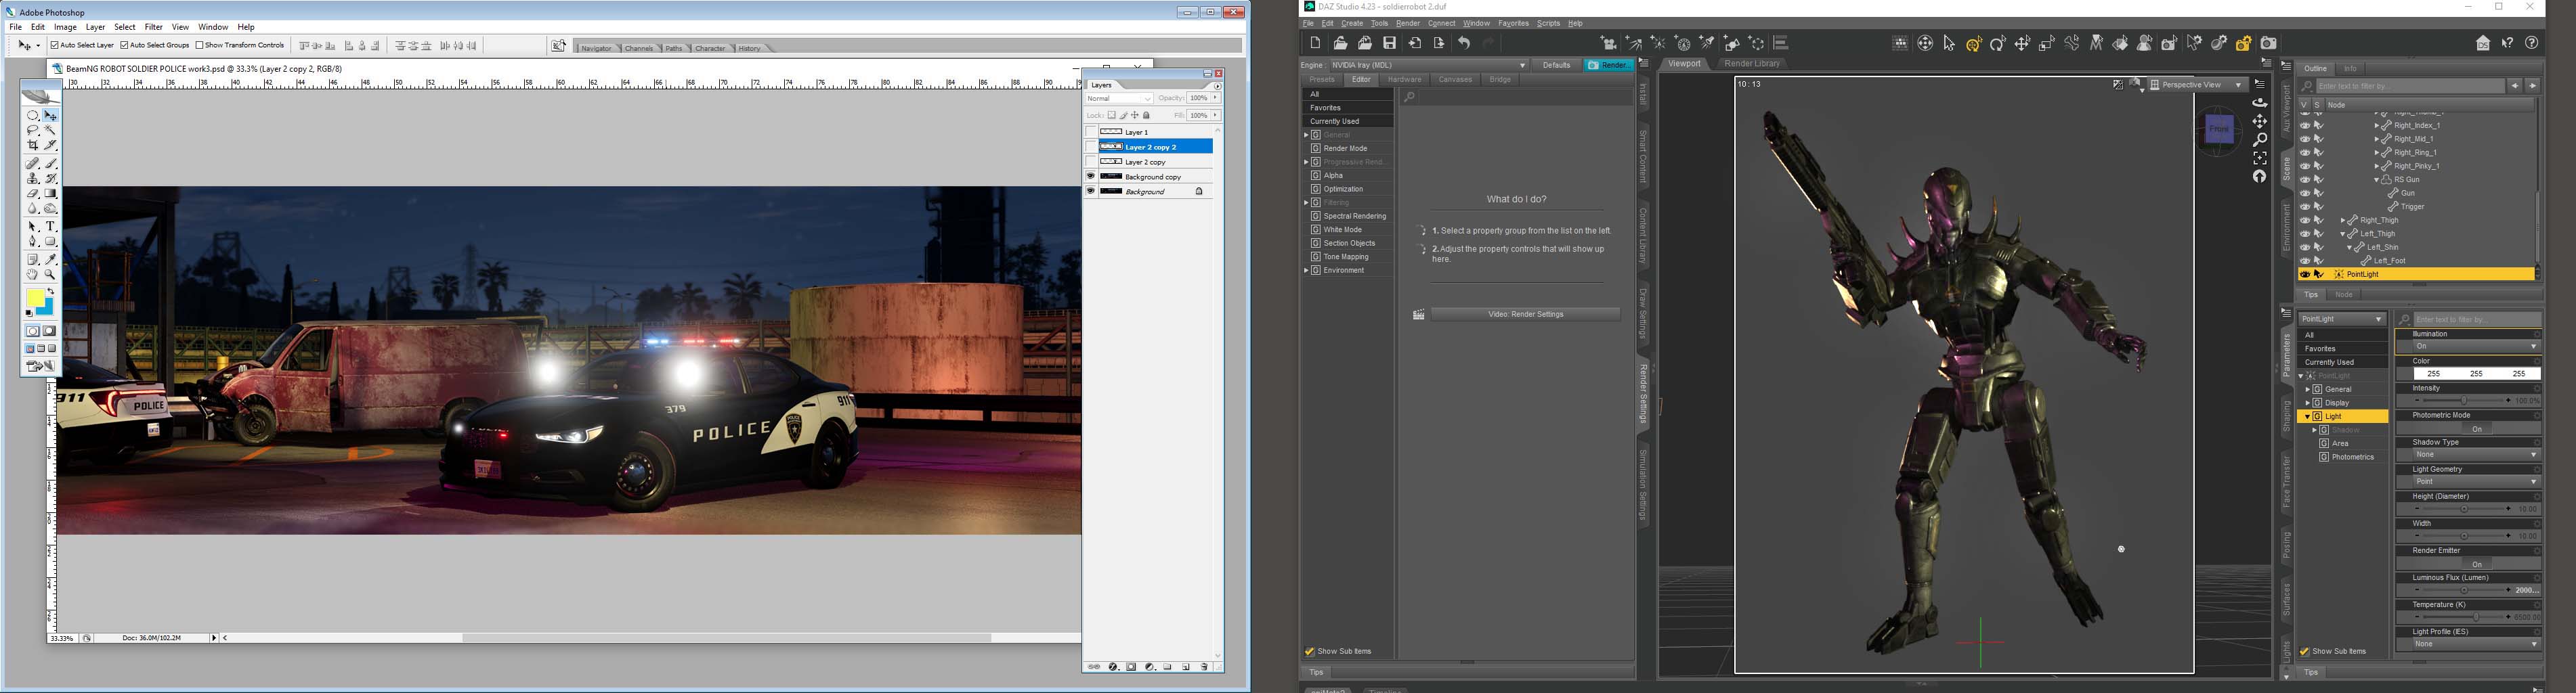Viewport: 2576px width, 693px height.
Task: Toggle the Auto Select Layer checkbox
Action: [55, 45]
